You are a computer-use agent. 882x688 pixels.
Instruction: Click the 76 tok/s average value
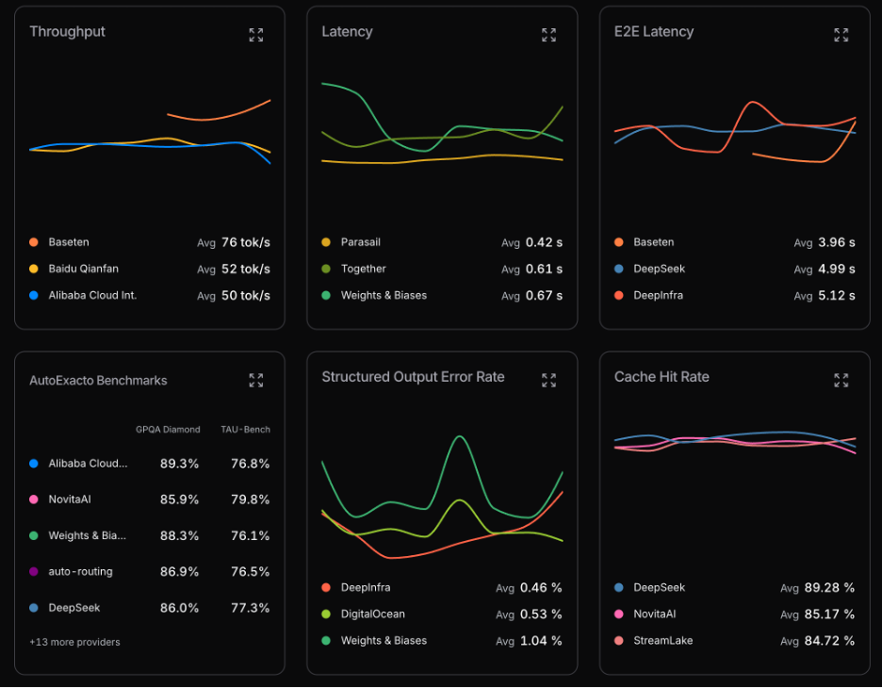246,242
